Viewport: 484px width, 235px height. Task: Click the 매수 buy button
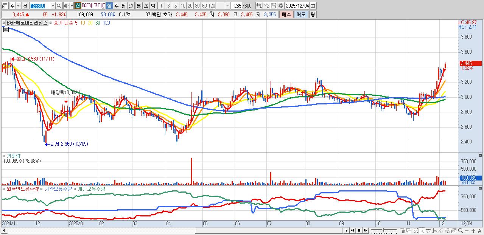(286, 14)
